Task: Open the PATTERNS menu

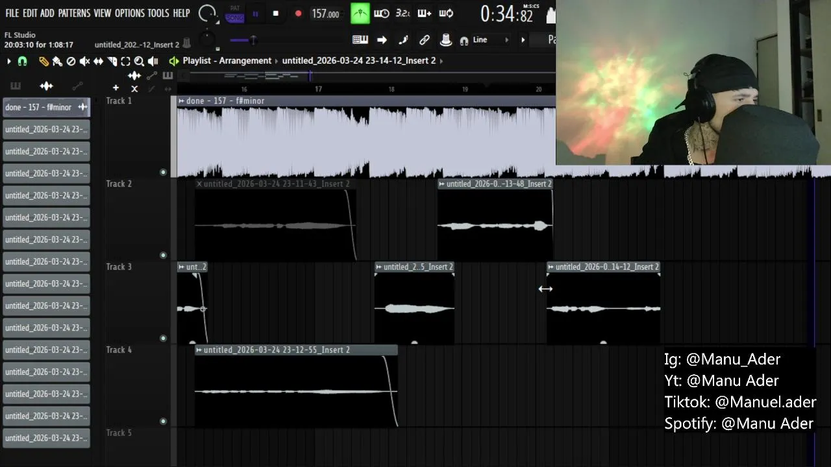Action: click(74, 13)
